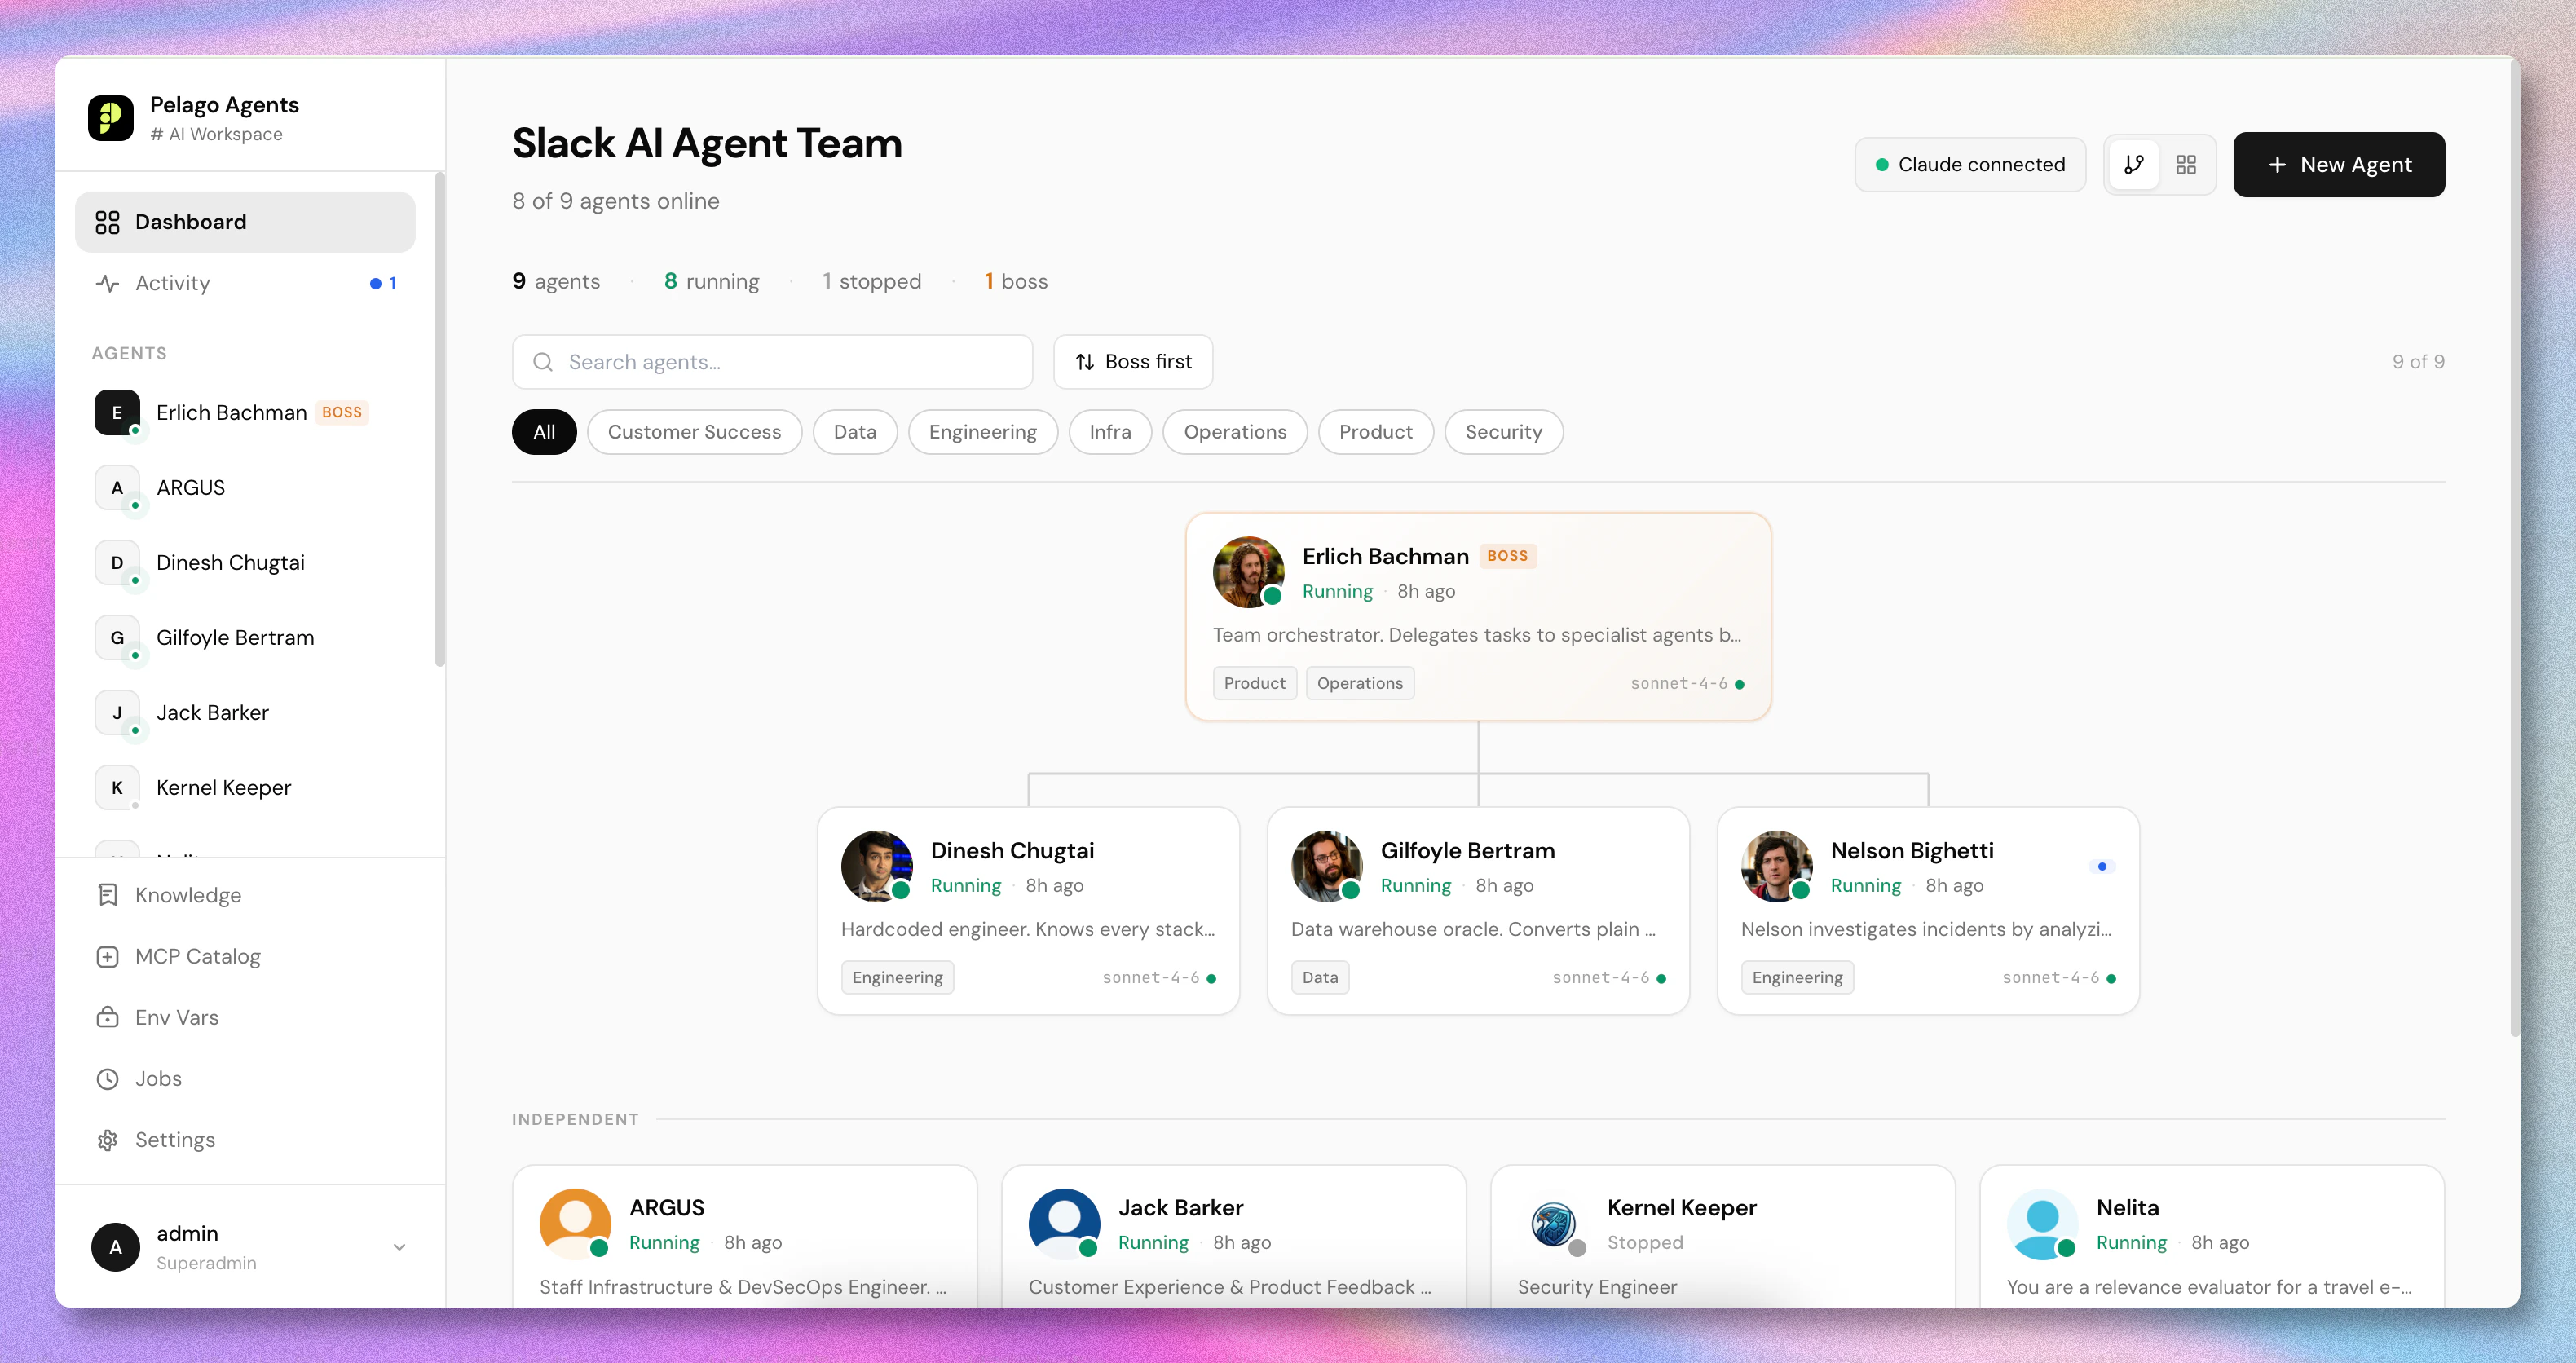Select Kernel Keeper in the sidebar agents list
Image resolution: width=2576 pixels, height=1363 pixels.
245,788
